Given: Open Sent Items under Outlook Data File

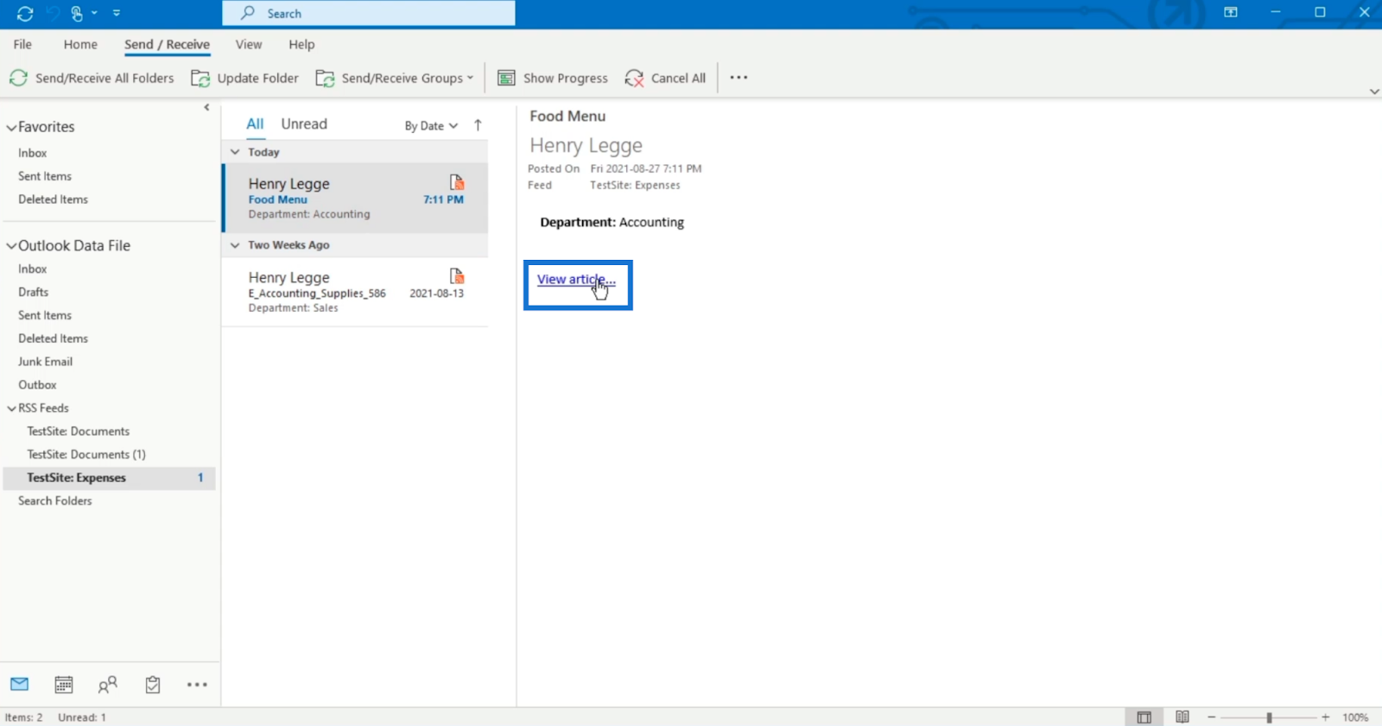Looking at the screenshot, I should [45, 315].
